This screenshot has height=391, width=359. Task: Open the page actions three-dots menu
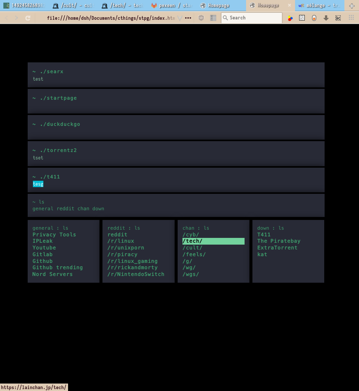click(188, 18)
